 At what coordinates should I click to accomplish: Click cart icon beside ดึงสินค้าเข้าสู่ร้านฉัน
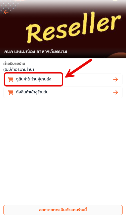point(10,92)
